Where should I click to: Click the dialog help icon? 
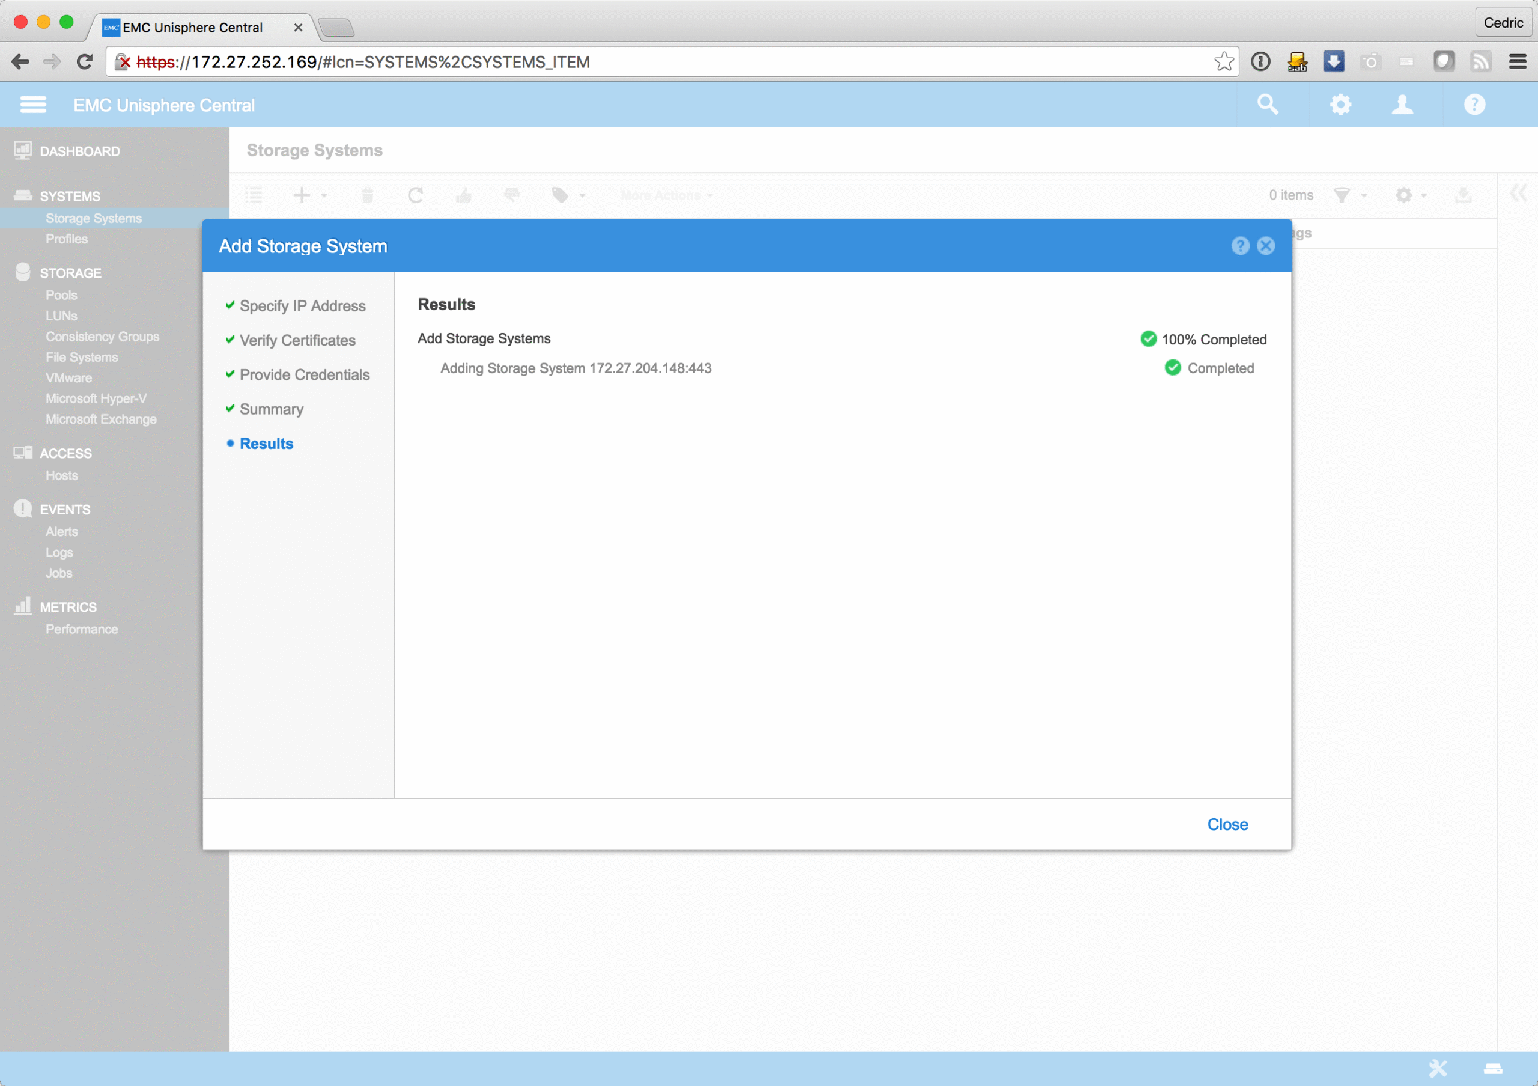tap(1240, 246)
